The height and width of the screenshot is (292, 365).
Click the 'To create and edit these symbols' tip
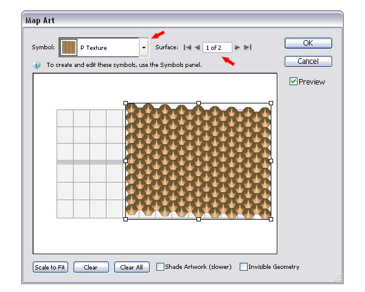[x=124, y=64]
